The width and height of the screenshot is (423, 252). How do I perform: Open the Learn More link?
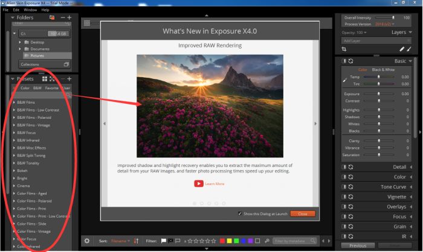(215, 184)
